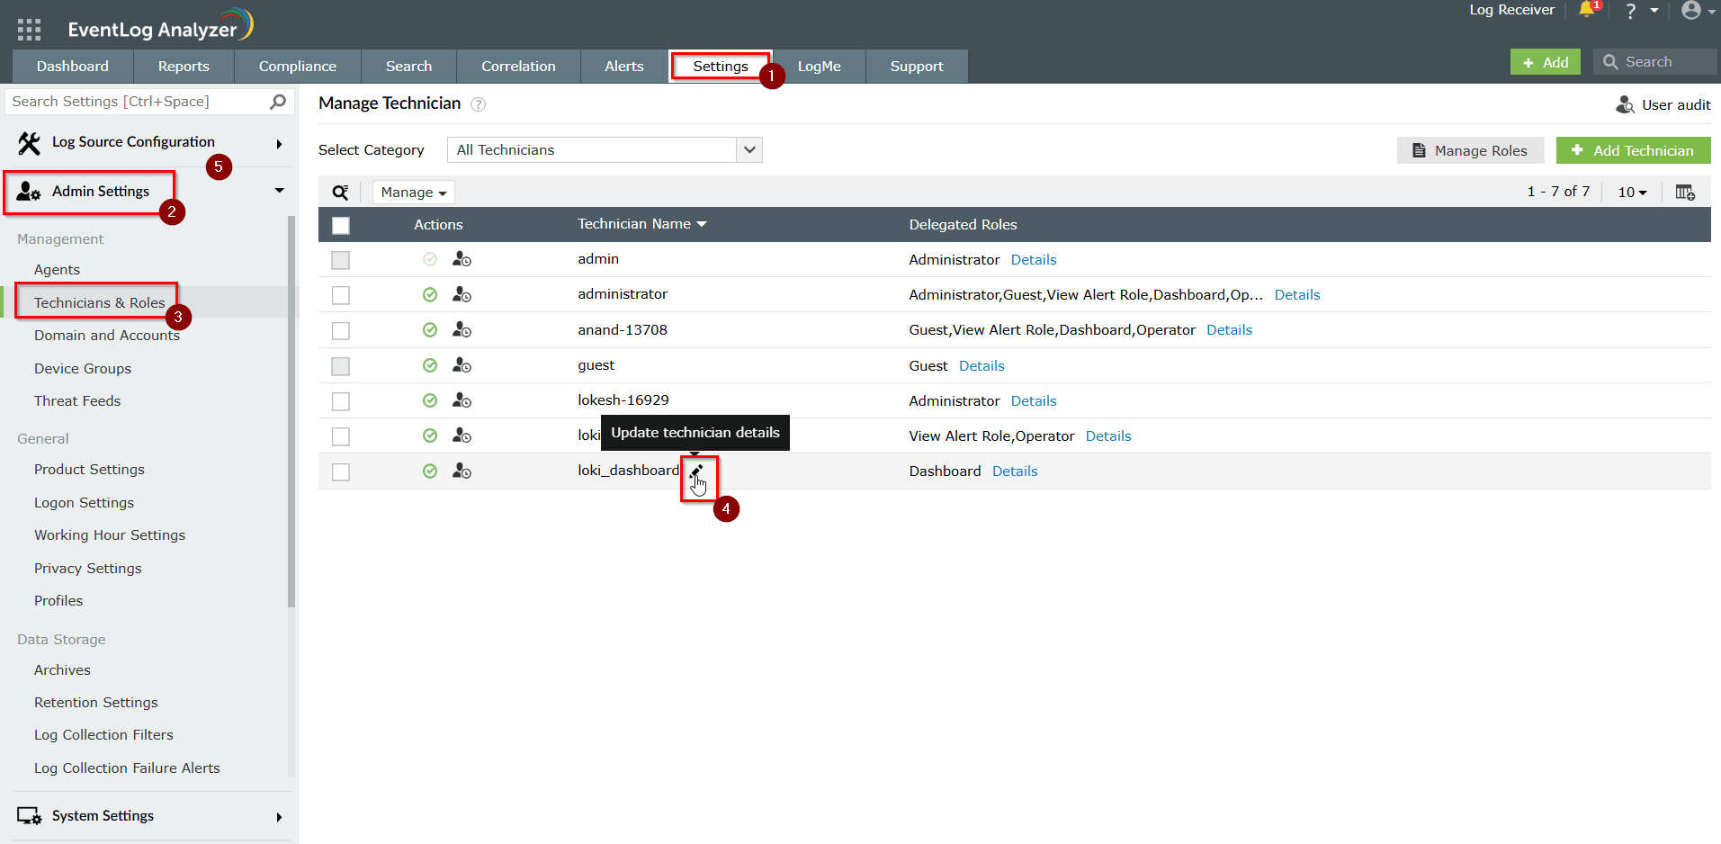Click the user schedule icon for guest
Viewport: 1721px width, 844px height.
coord(462,364)
